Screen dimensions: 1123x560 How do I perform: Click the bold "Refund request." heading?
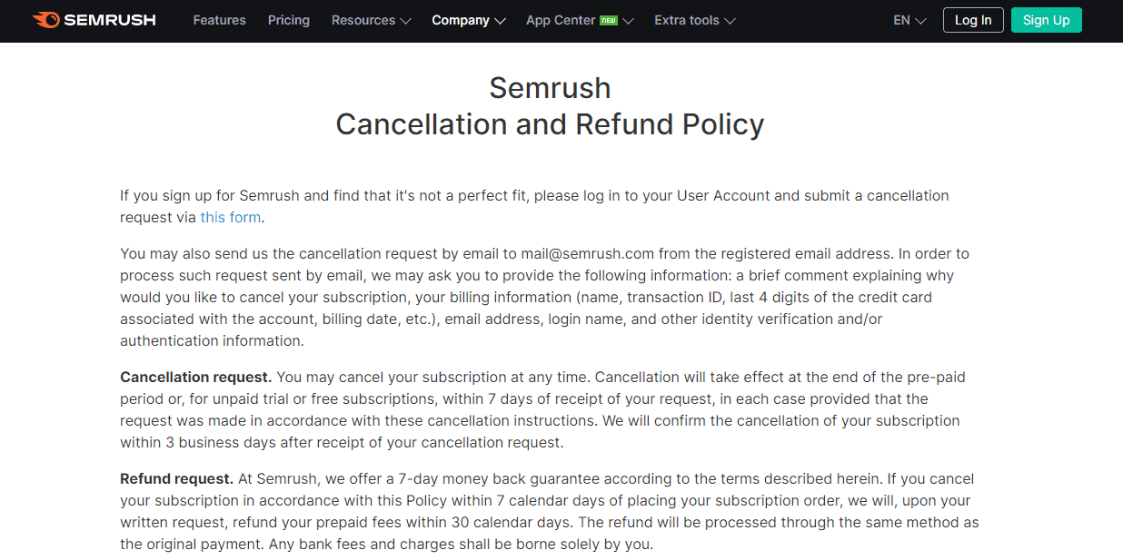[177, 479]
